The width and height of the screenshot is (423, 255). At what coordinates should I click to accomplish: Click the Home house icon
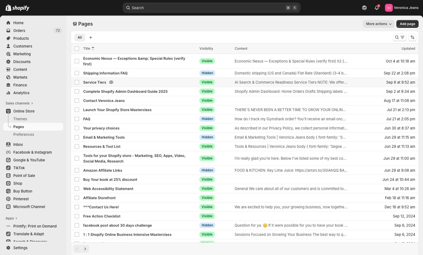(x=8, y=23)
